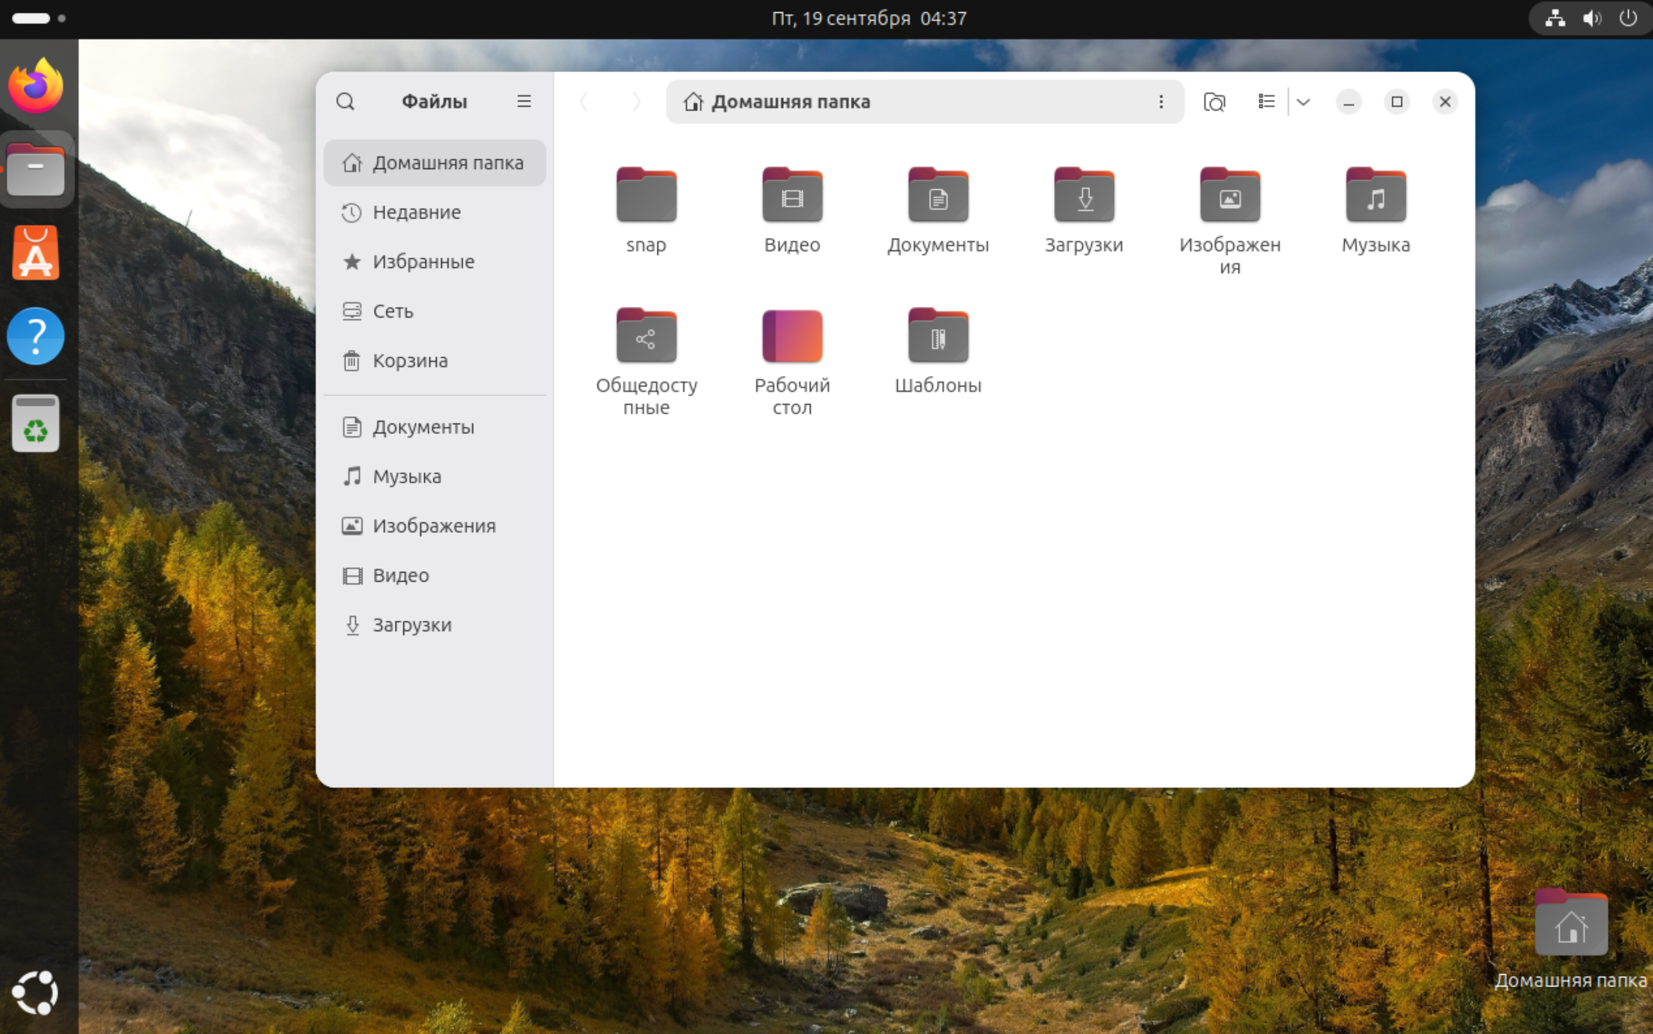This screenshot has width=1653, height=1034.
Task: Select the Шаблоны folder icon
Action: pos(938,335)
